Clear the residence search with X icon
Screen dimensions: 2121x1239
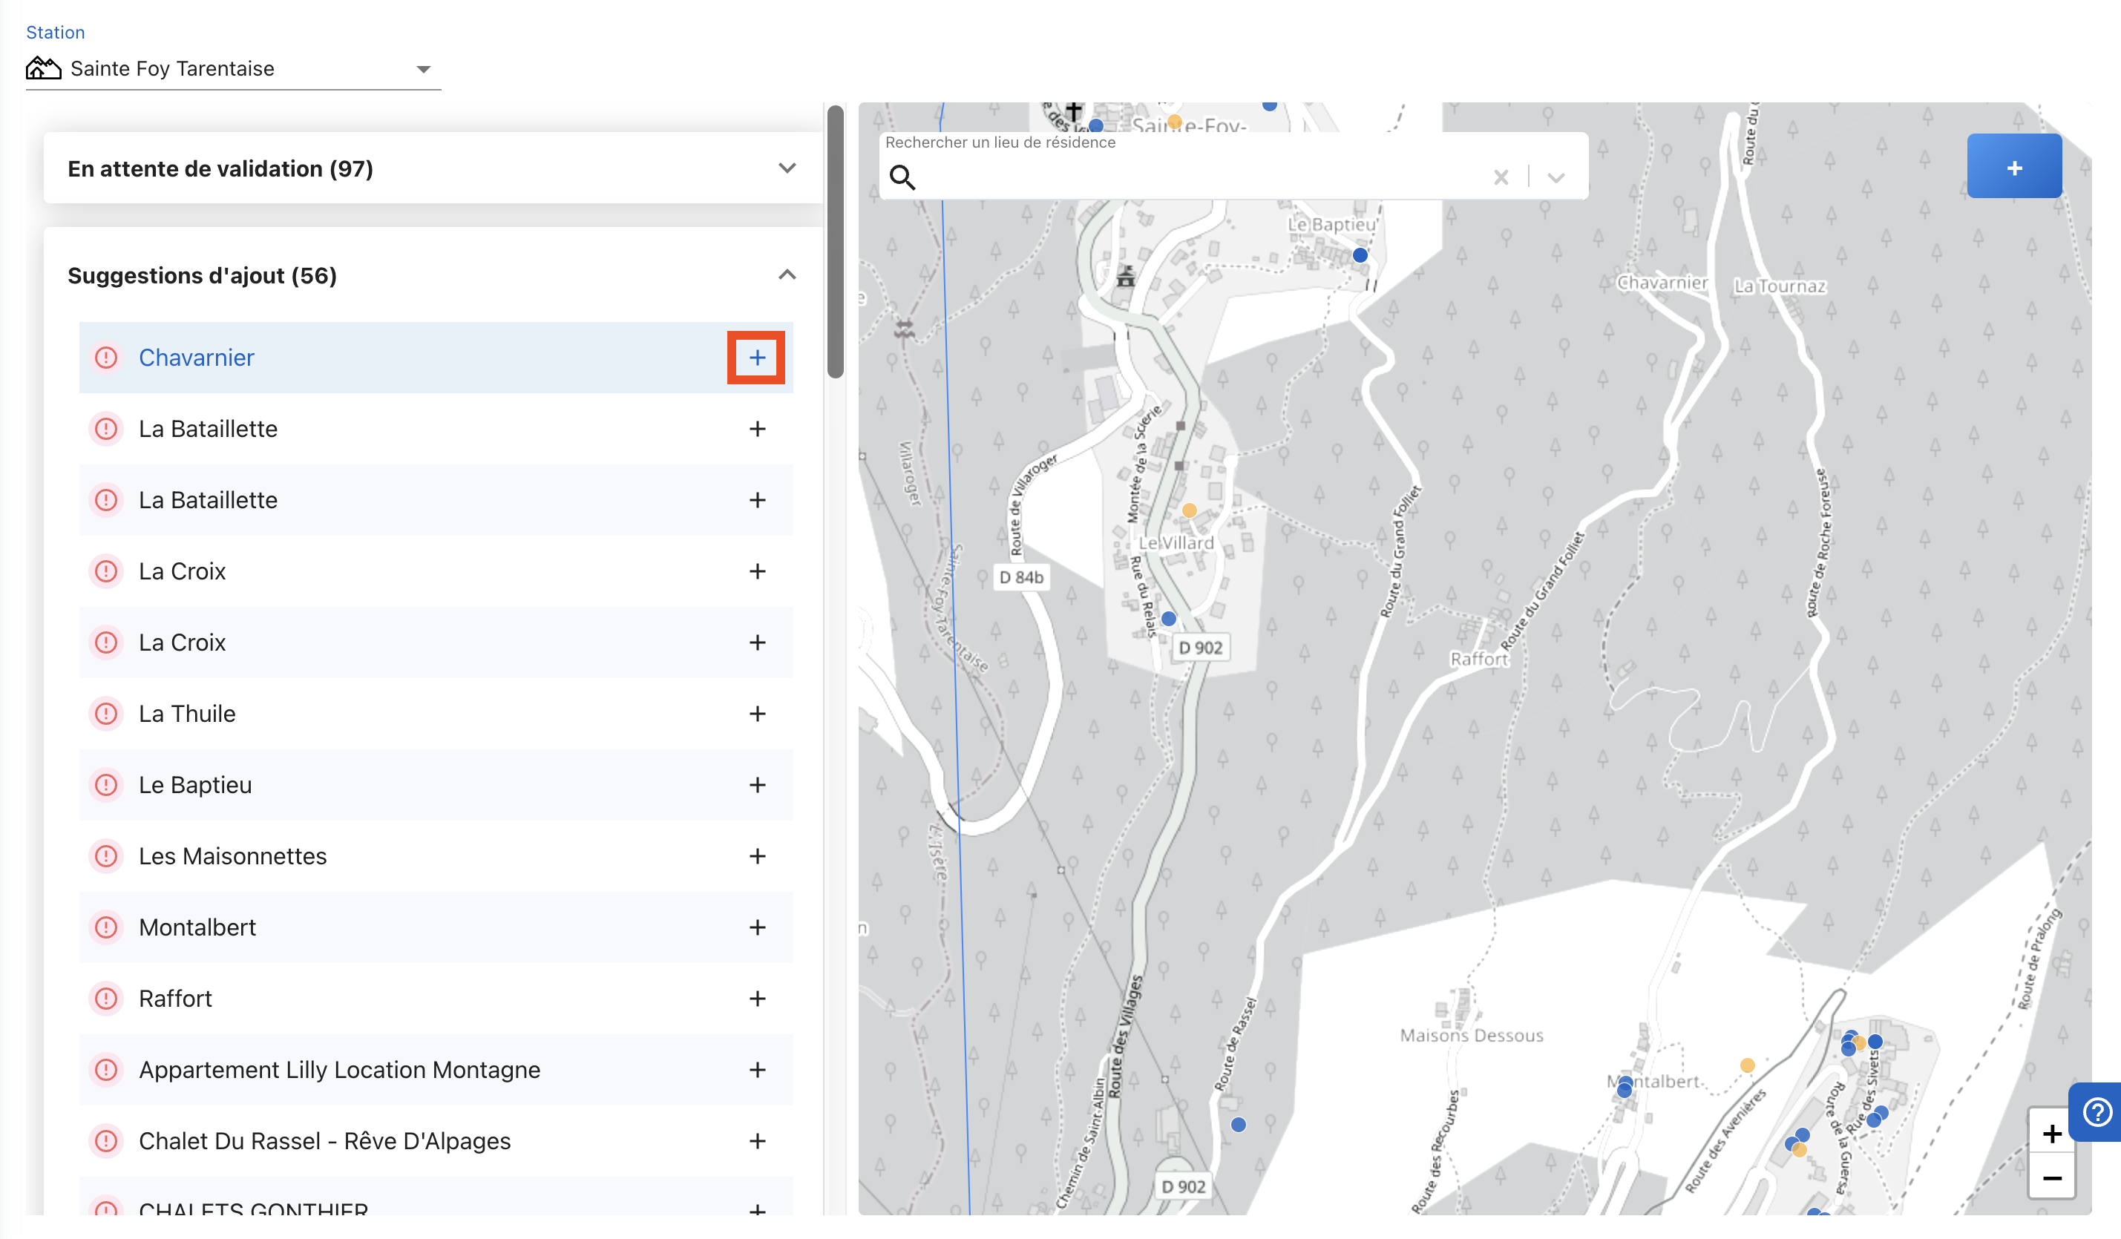point(1501,177)
